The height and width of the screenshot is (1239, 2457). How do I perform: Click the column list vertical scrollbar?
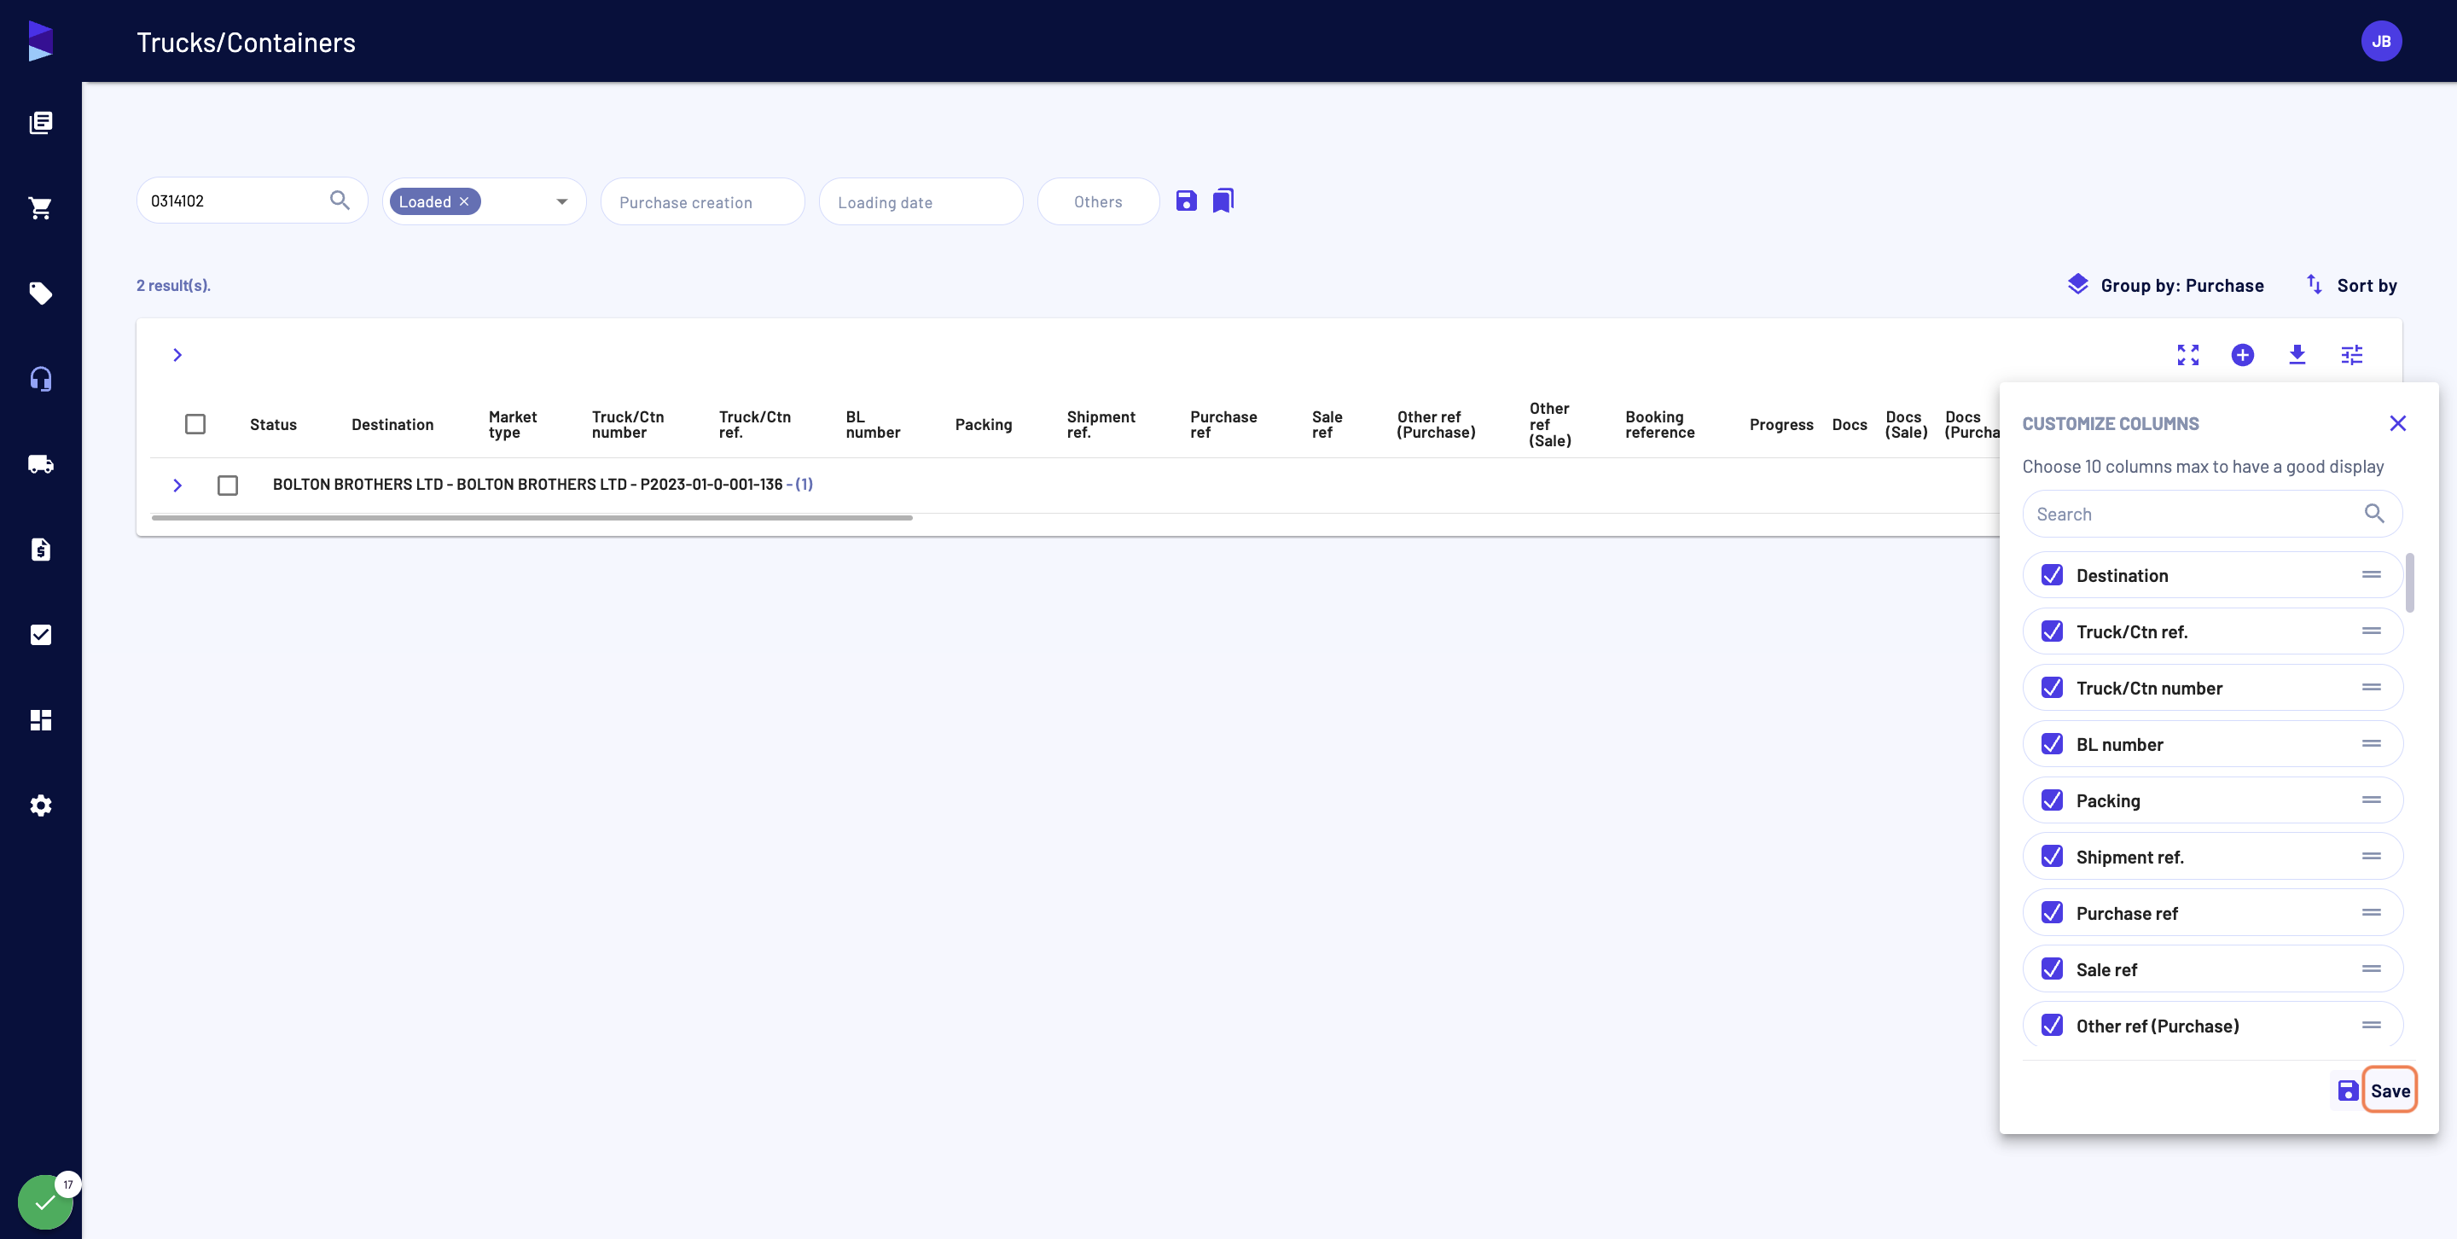pyautogui.click(x=2409, y=583)
